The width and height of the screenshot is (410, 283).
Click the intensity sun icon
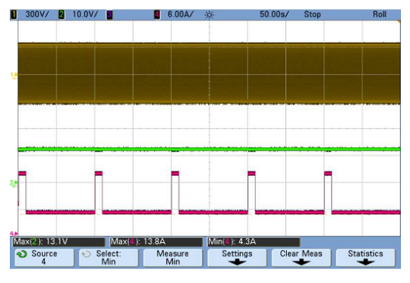pyautogui.click(x=209, y=15)
